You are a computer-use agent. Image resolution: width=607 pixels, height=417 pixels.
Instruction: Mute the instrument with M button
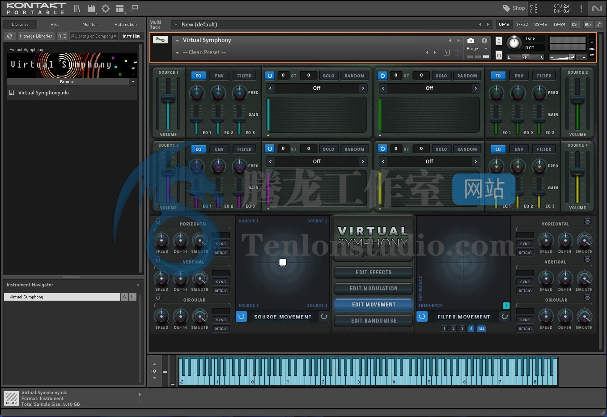(x=499, y=55)
